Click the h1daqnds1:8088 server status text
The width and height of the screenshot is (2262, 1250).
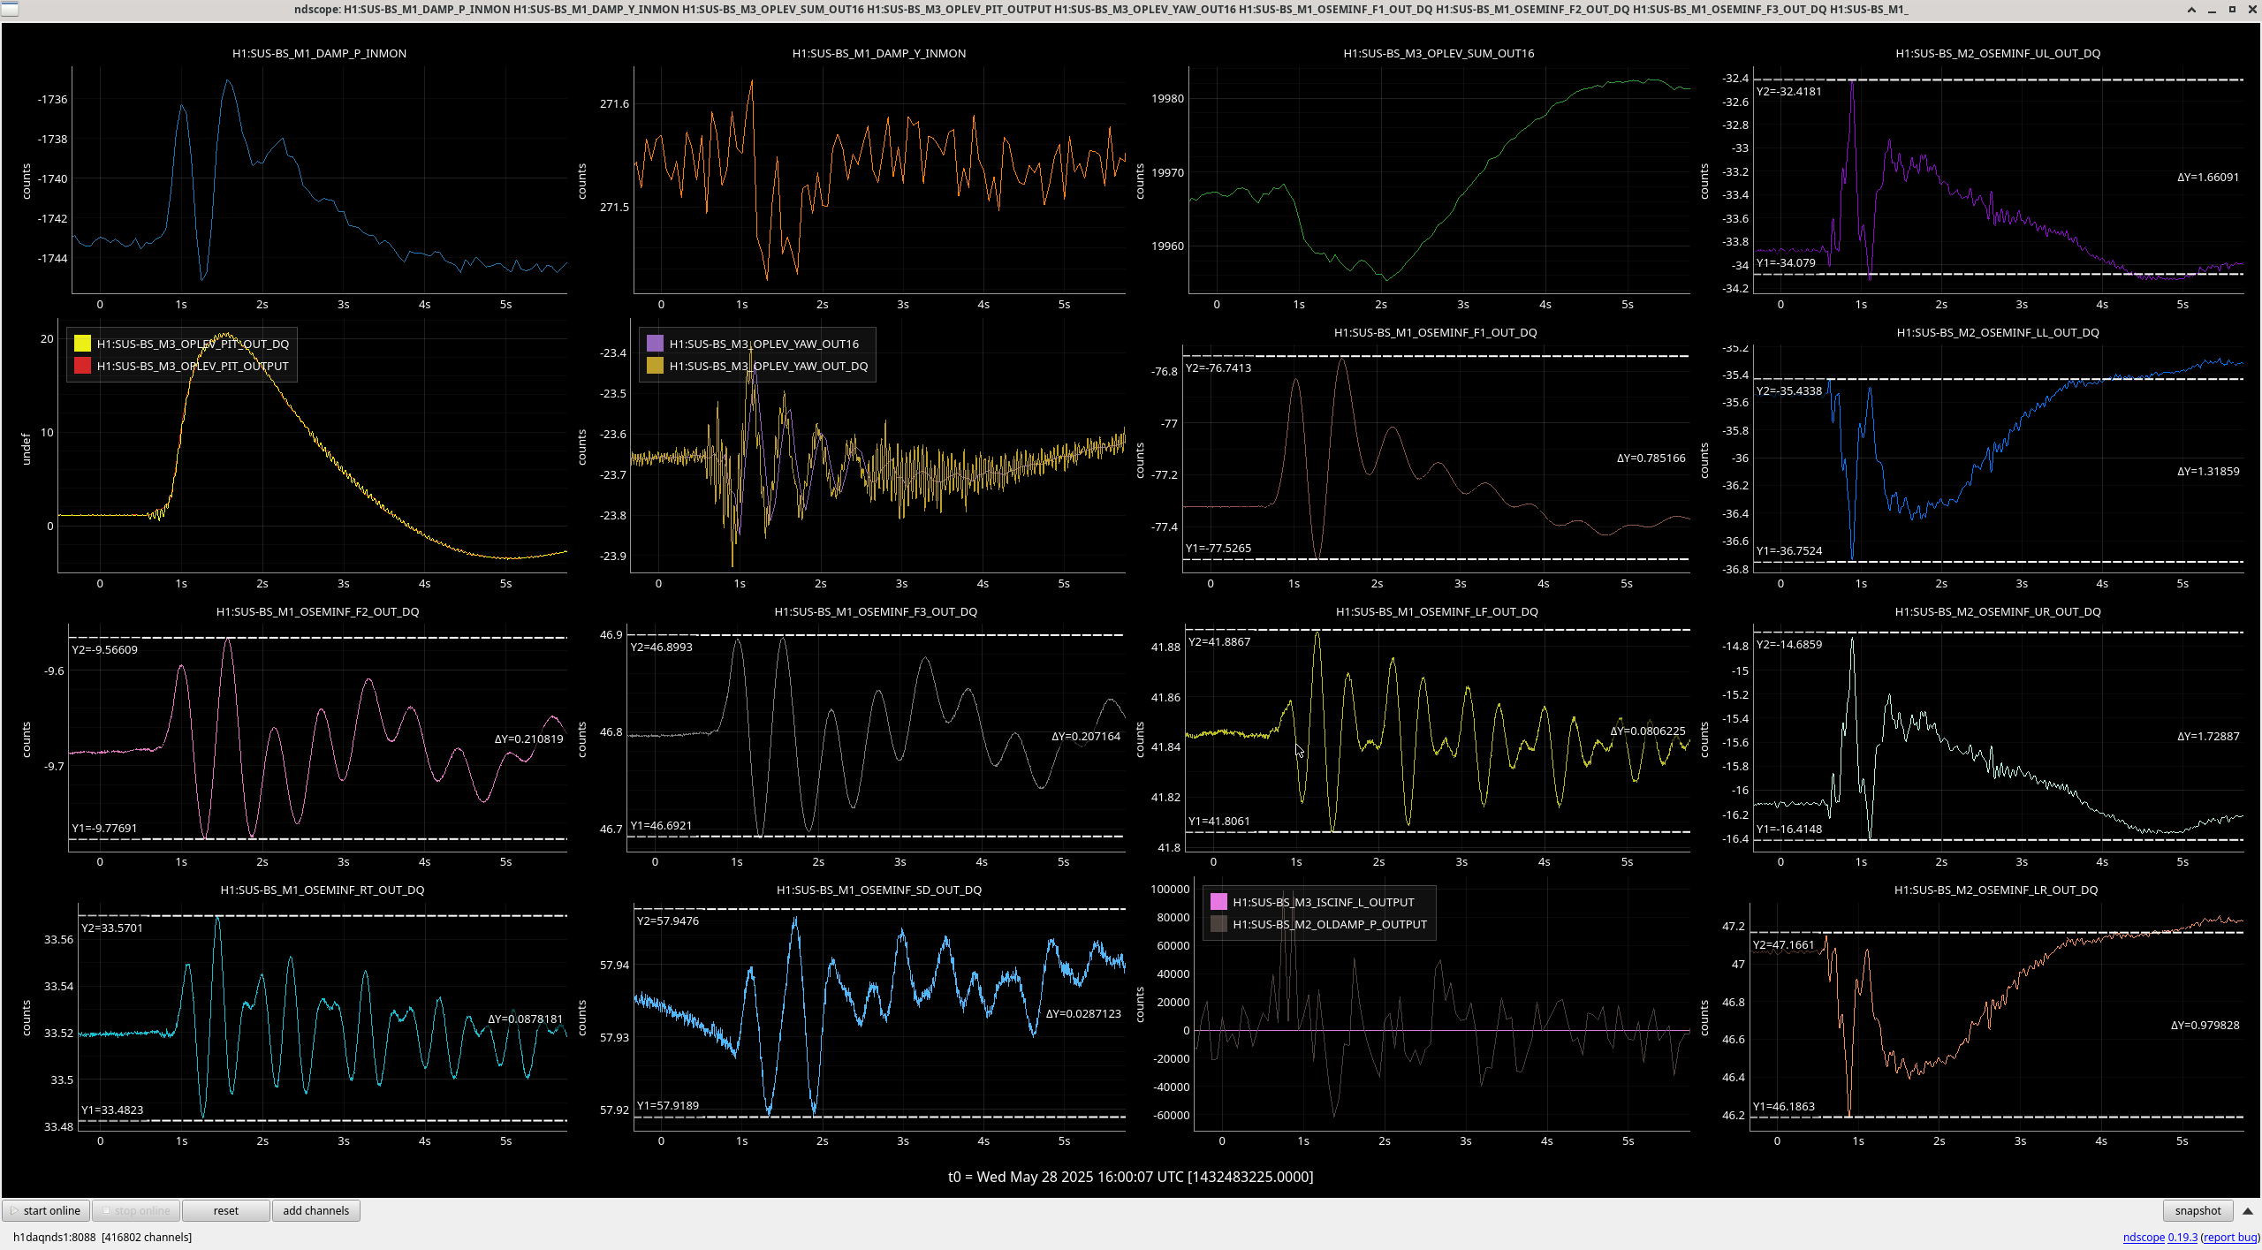tap(102, 1237)
